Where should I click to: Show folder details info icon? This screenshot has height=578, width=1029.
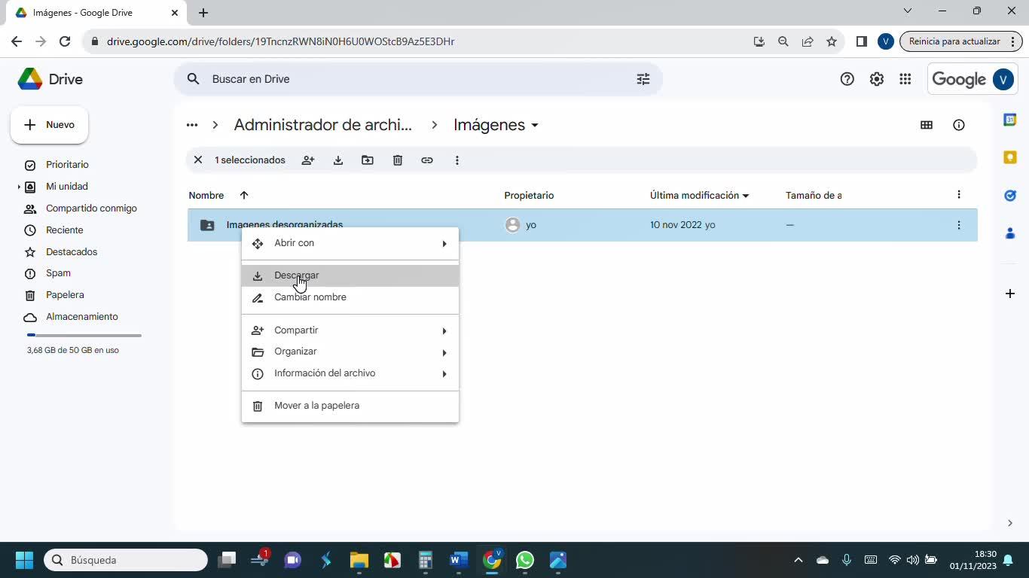point(959,125)
